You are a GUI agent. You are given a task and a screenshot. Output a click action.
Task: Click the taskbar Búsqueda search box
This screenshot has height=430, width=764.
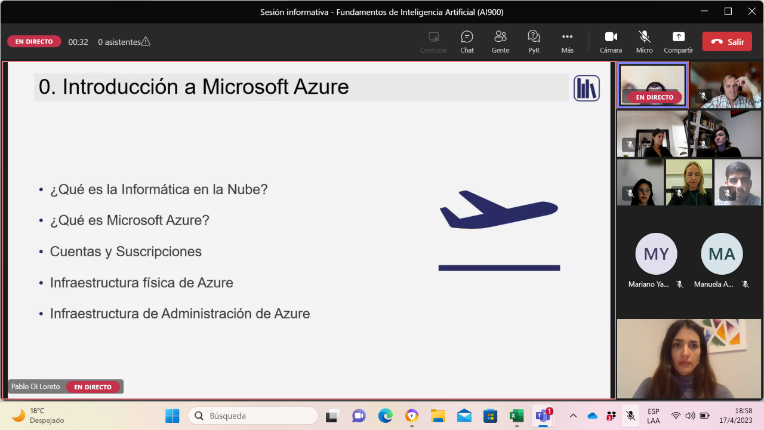click(252, 416)
